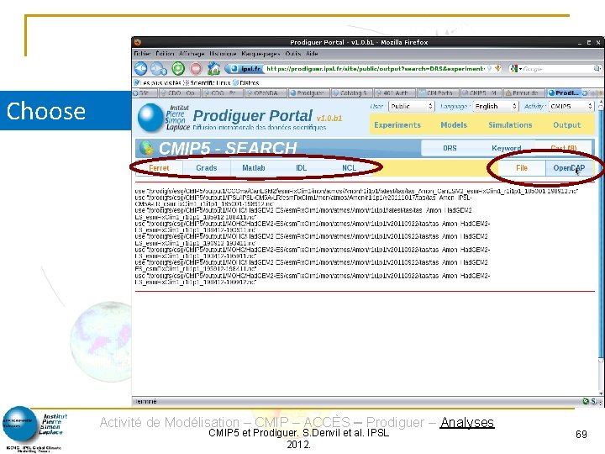Select the NCL script format tab
Viewport: 605px width, 454px height.
(x=349, y=168)
